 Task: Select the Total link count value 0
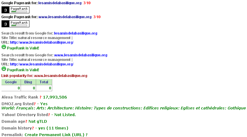(x=50, y=88)
